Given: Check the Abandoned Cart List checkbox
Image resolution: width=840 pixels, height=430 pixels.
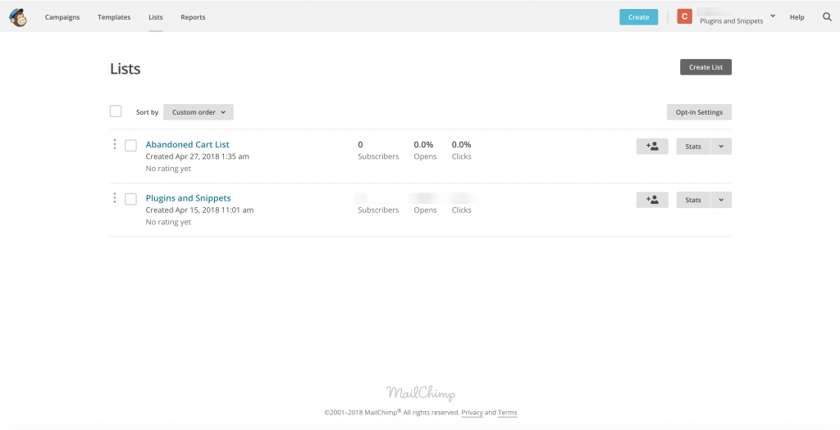Looking at the screenshot, I should tap(130, 146).
